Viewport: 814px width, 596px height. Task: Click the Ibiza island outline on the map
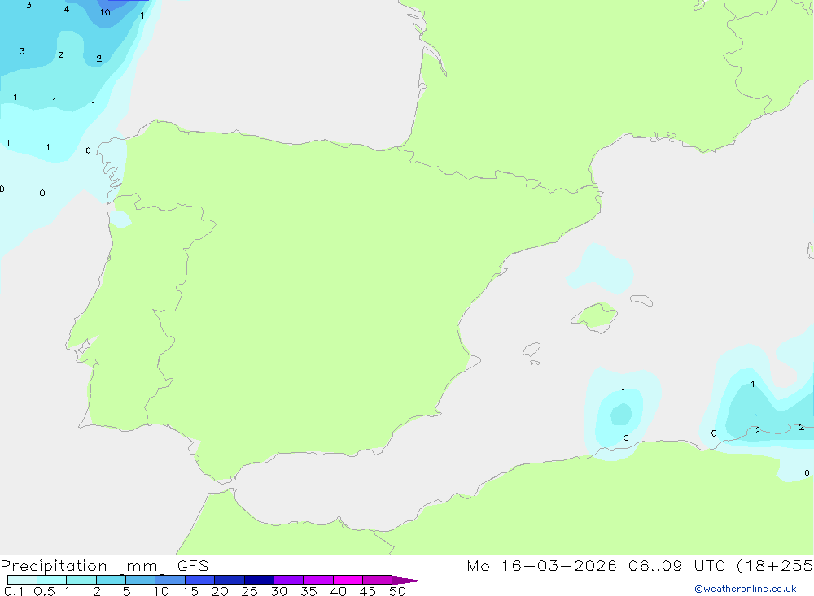[531, 350]
